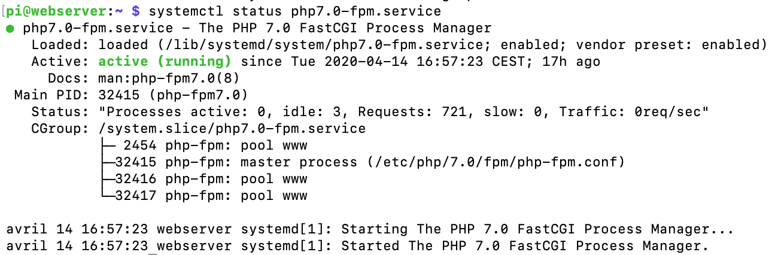Click the "Requests: 721" value in Status
The image size is (784, 255).
(x=399, y=112)
